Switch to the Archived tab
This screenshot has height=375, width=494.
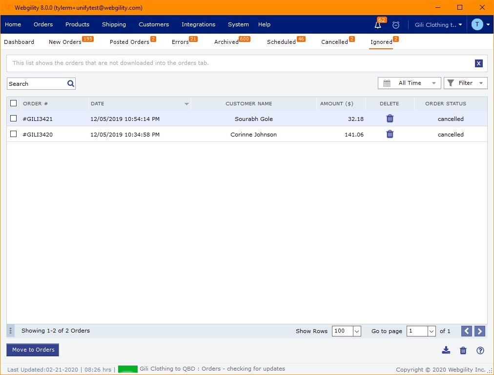(226, 42)
